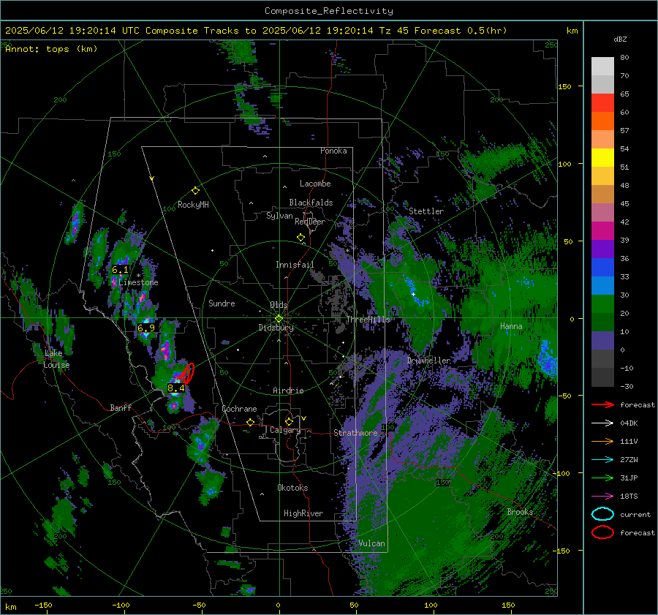Click the yellow diamond marker beside RockyMH
Image resolution: width=658 pixels, height=615 pixels.
click(x=195, y=191)
